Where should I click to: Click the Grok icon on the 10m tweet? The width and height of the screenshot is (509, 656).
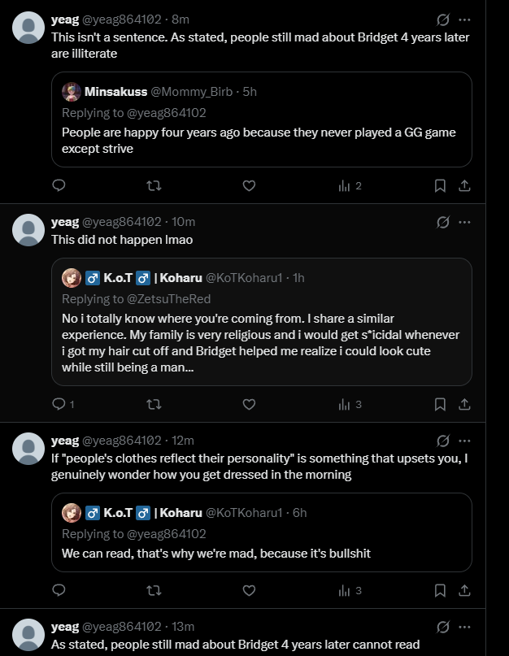tap(443, 222)
